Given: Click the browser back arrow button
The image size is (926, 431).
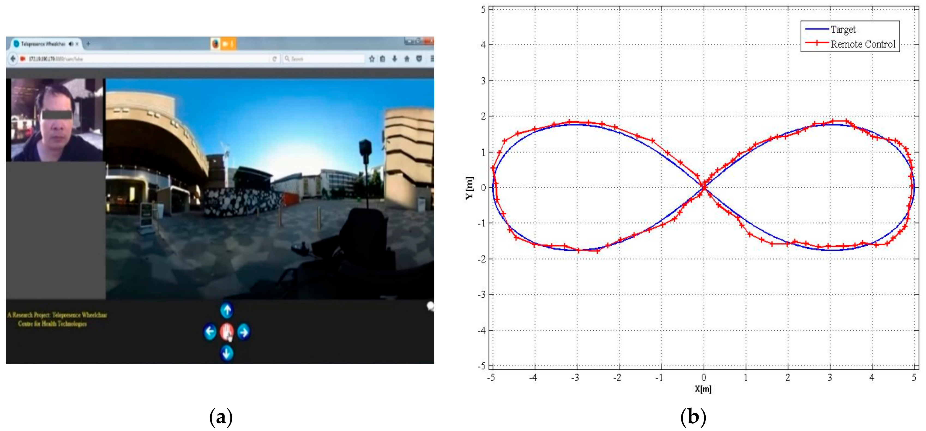Looking at the screenshot, I should (13, 59).
